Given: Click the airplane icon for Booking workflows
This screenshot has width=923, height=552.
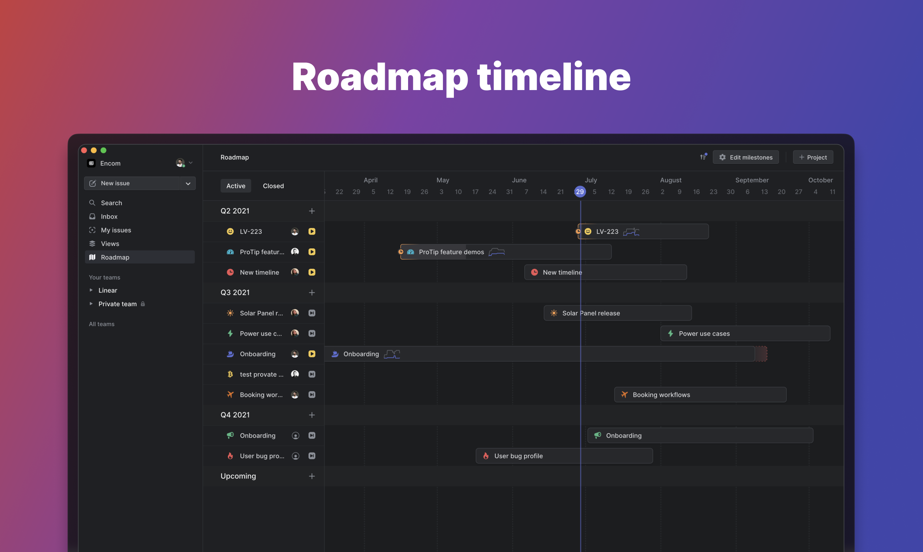Looking at the screenshot, I should point(230,394).
